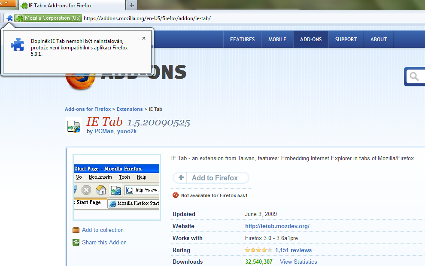
Task: Click the 'Not available for Firefox 5.0.1' text
Action: pos(214,195)
